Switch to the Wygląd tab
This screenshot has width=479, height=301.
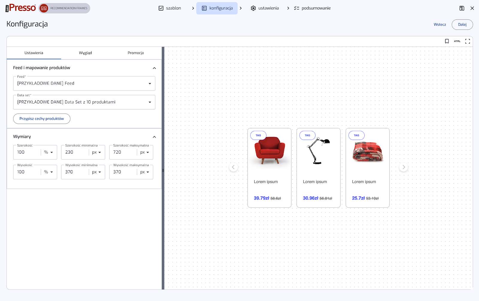[85, 53]
